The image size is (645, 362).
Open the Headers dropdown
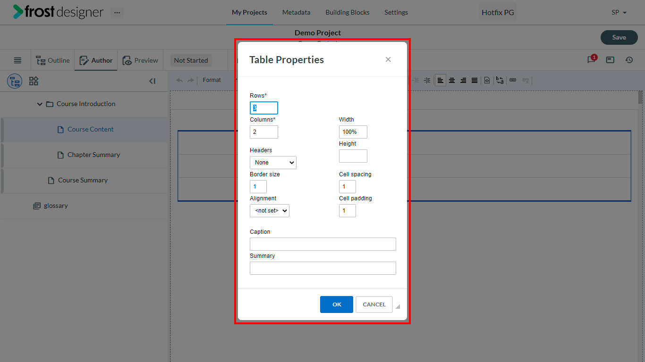coord(273,163)
